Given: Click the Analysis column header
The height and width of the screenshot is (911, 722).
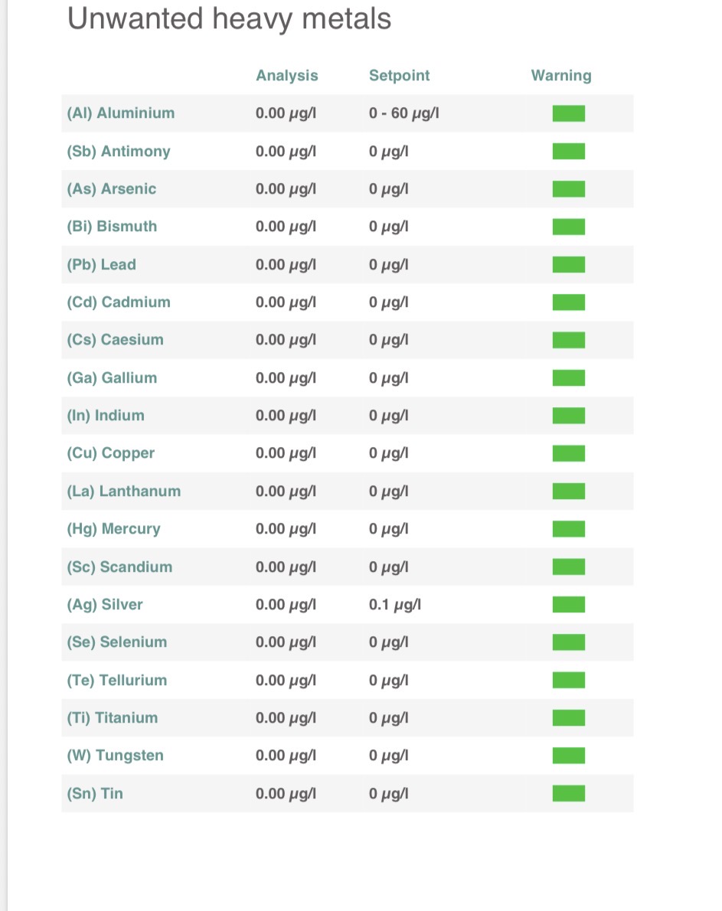Looking at the screenshot, I should (287, 75).
